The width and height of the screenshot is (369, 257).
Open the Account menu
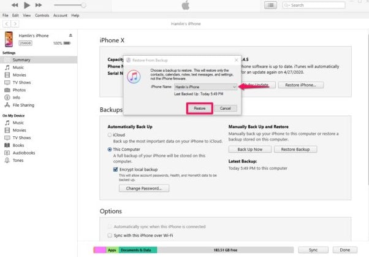(60, 15)
